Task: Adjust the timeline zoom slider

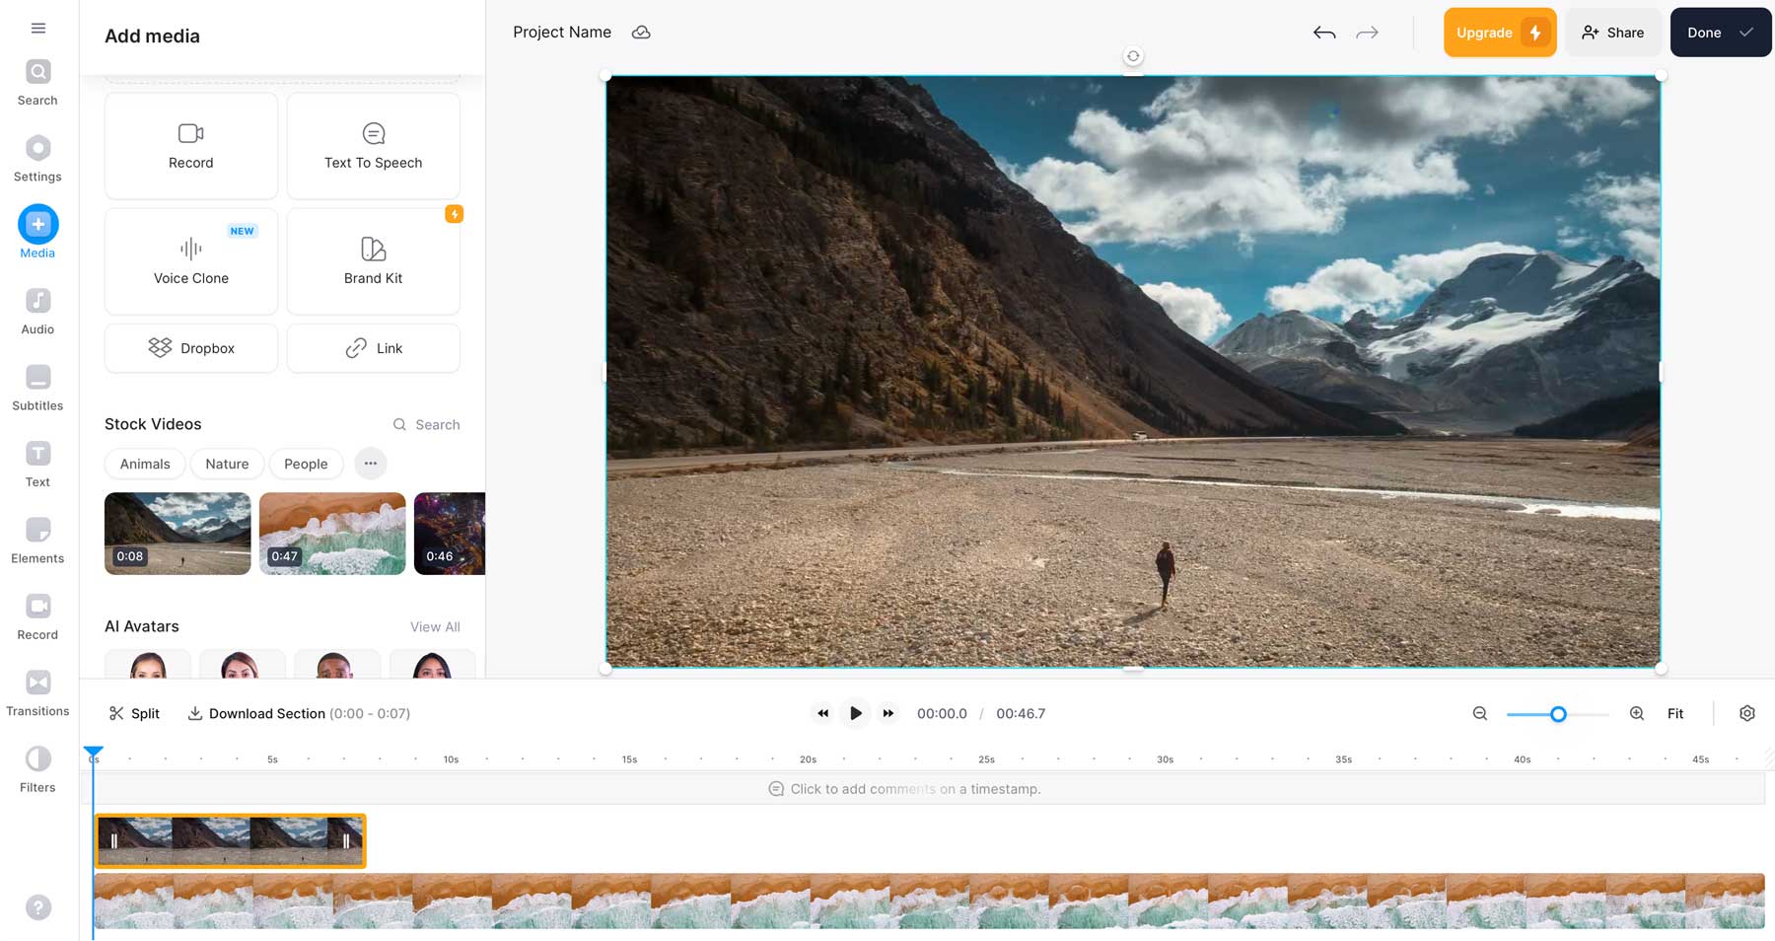Action: tap(1558, 713)
